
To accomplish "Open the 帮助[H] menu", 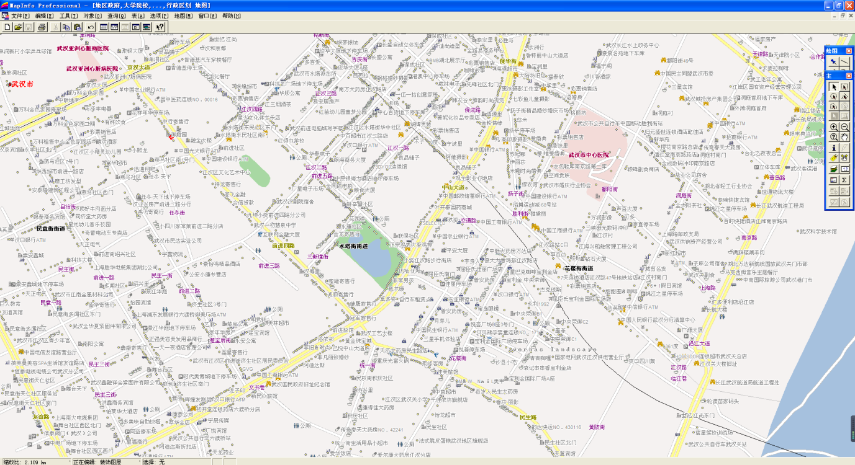I will [x=231, y=15].
